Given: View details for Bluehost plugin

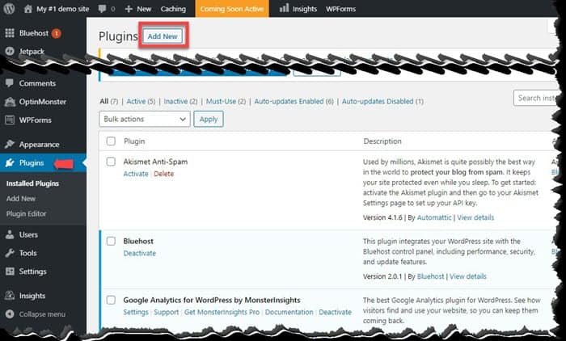Looking at the screenshot, I should click(468, 276).
